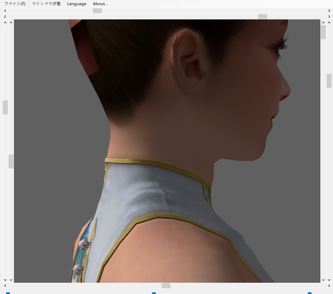
Task: Click down arrow of outermost left vertical scrollbar
Action: pyautogui.click(x=5, y=280)
